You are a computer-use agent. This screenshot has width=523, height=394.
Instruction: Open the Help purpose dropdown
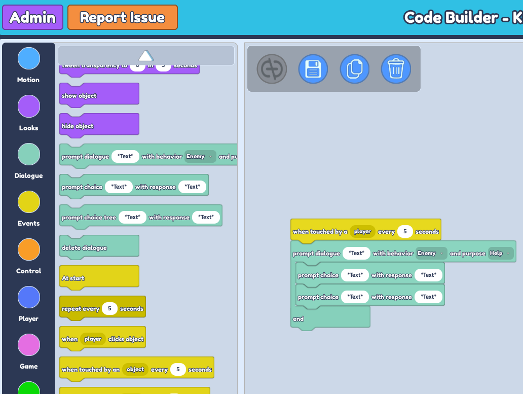click(x=500, y=254)
